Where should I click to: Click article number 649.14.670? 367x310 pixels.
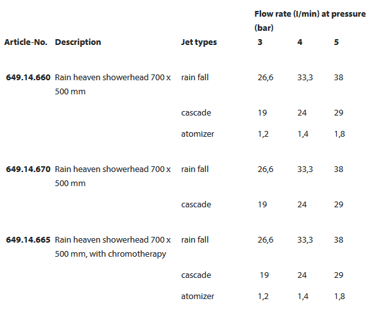coord(28,169)
